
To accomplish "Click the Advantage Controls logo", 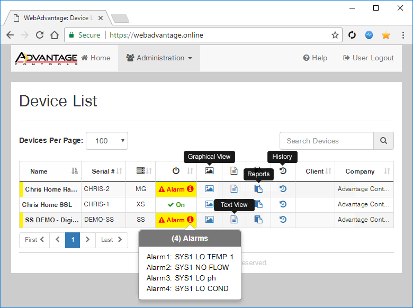I will [46, 58].
